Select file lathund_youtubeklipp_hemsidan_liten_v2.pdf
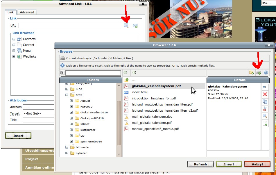This screenshot has width=276, height=175. (165, 110)
